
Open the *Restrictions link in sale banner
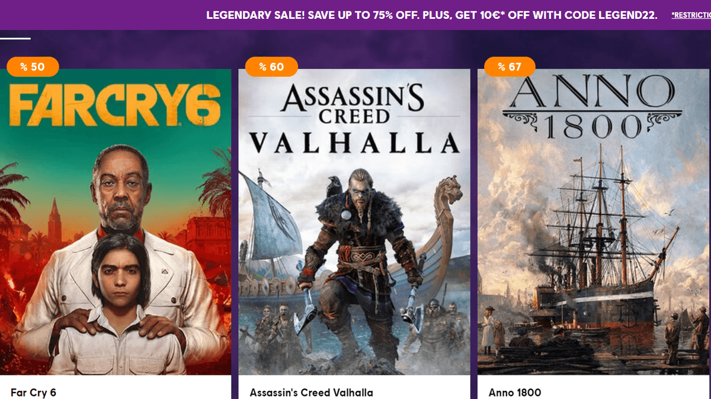pos(691,15)
